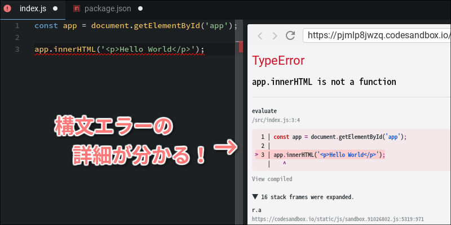This screenshot has height=225, width=451.
Task: Click the editor scrollbar error marker
Action: 241,47
